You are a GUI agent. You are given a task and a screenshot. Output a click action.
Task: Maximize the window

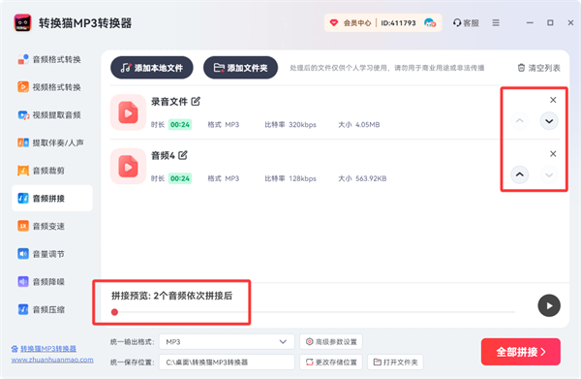point(550,23)
